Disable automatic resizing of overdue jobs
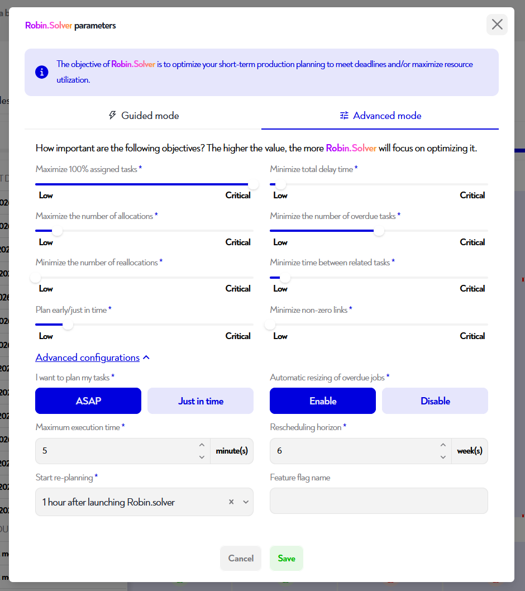Viewport: 525px width, 591px height. click(435, 401)
